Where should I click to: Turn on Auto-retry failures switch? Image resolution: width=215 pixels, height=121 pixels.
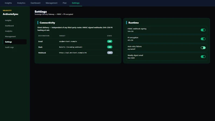[203, 48]
